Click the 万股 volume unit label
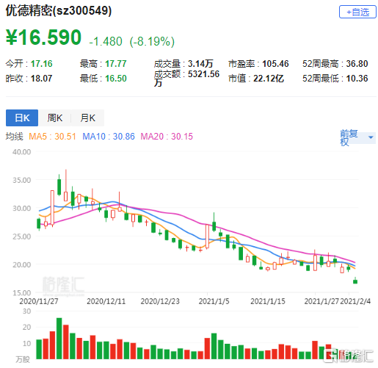 point(23,359)
